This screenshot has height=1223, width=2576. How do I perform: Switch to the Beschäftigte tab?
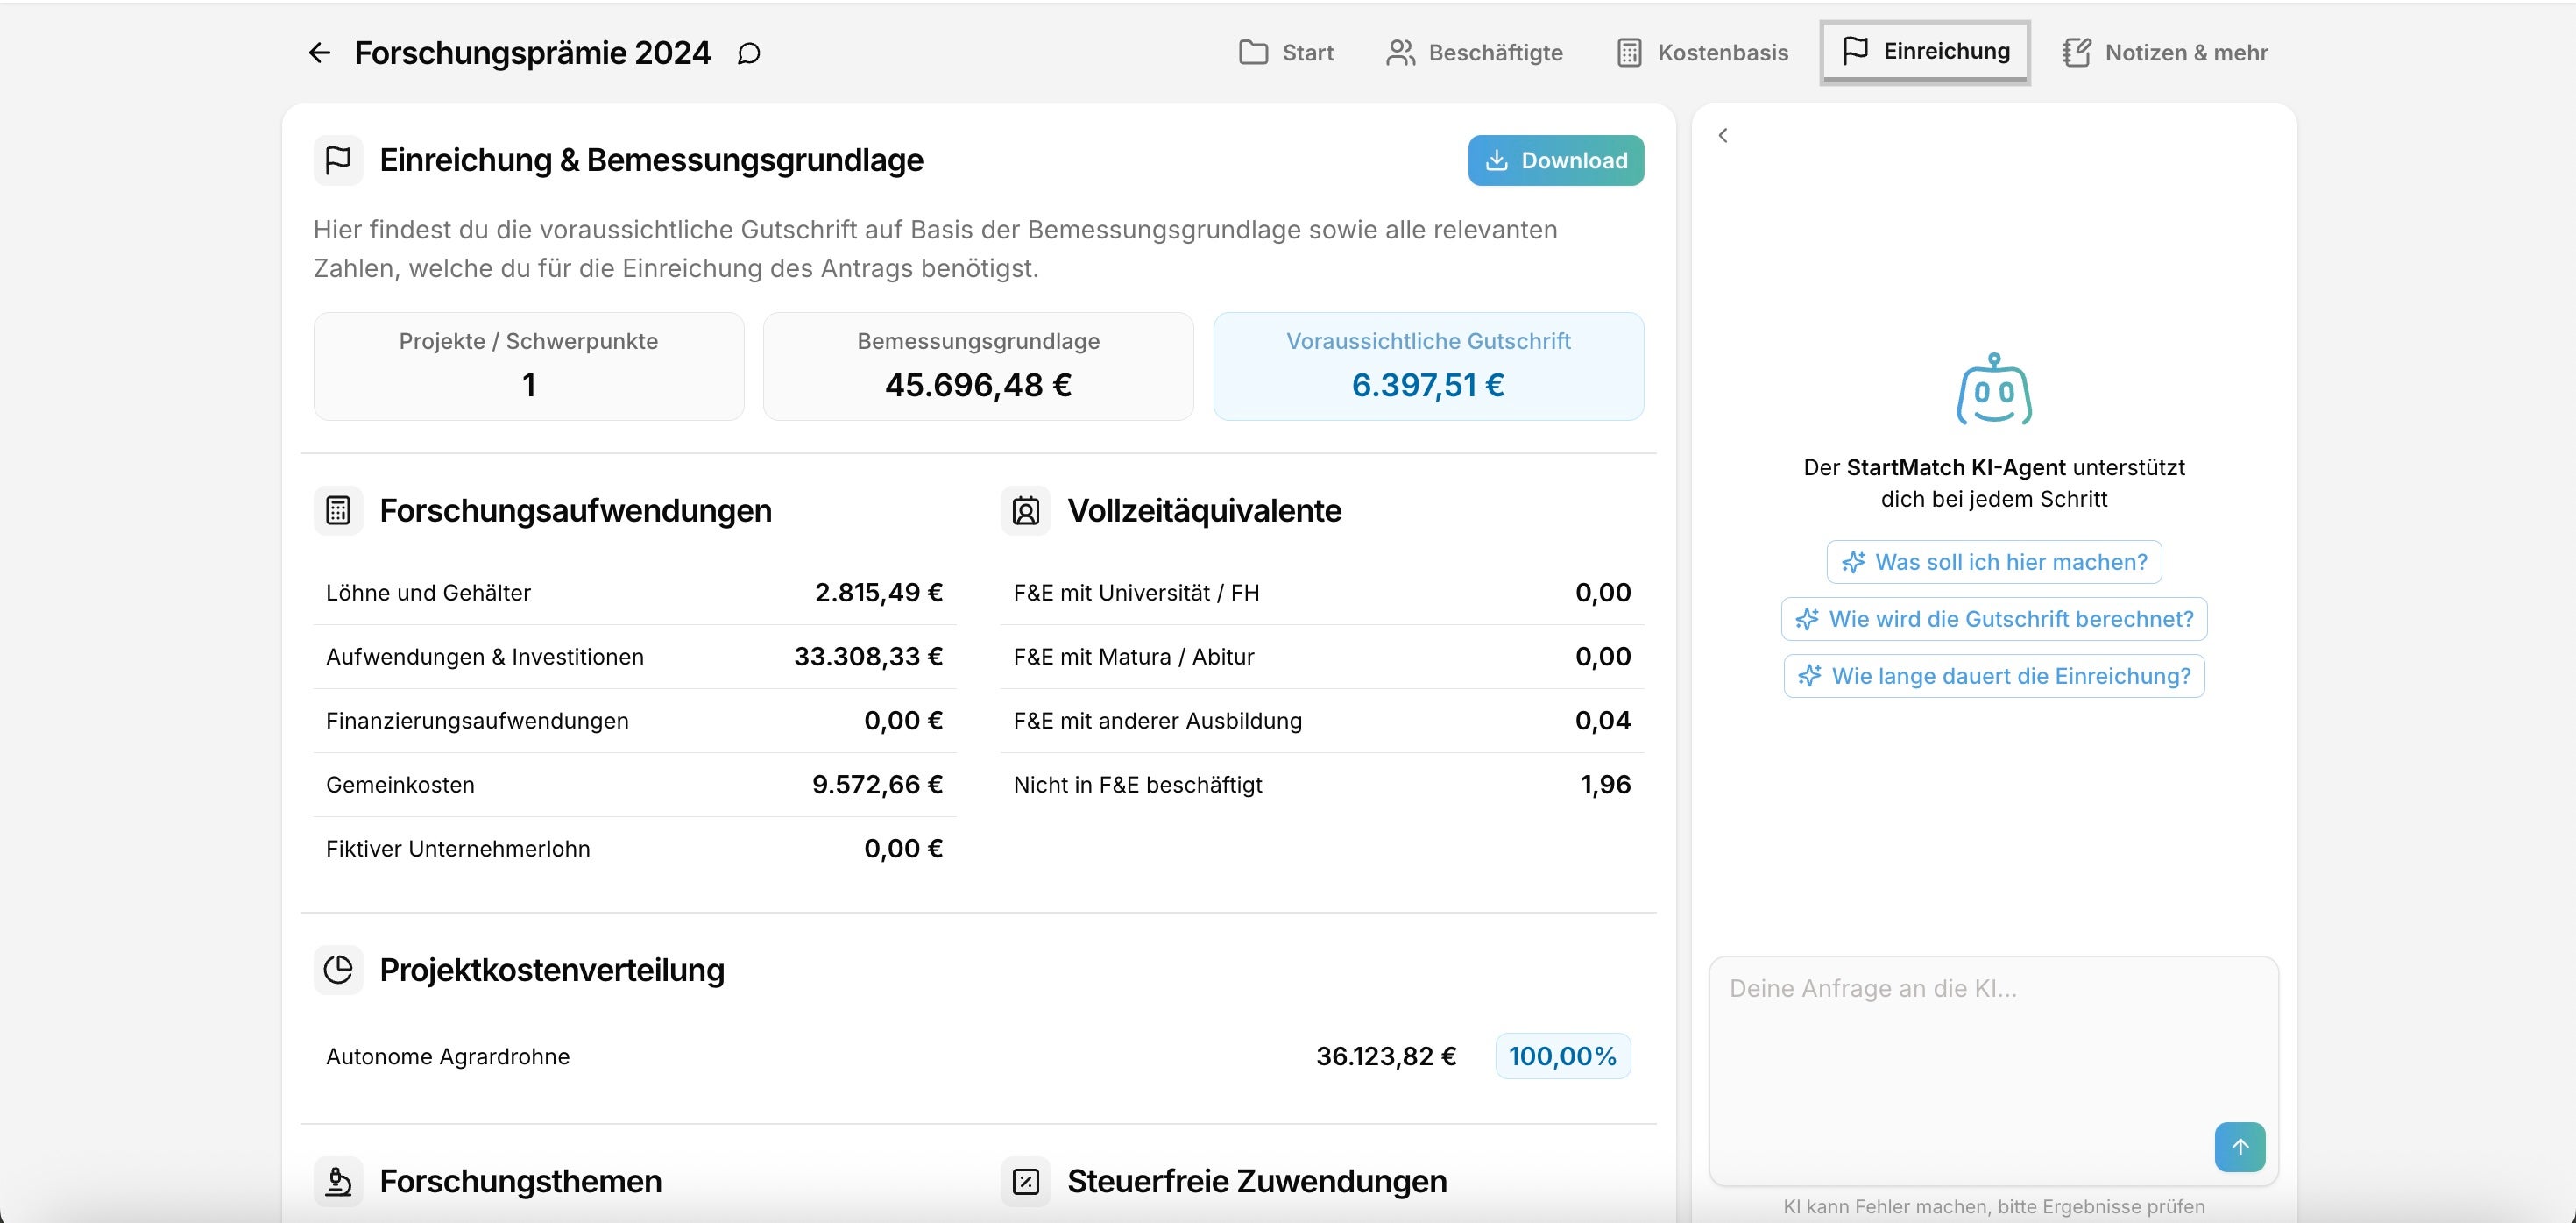pyautogui.click(x=1475, y=52)
